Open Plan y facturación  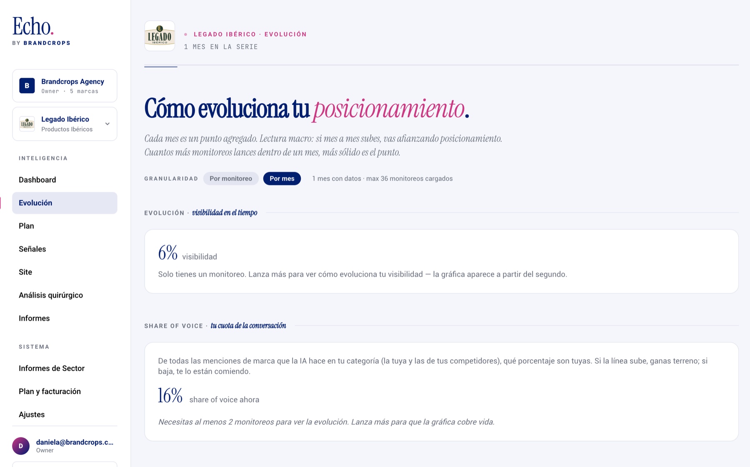pos(65,391)
